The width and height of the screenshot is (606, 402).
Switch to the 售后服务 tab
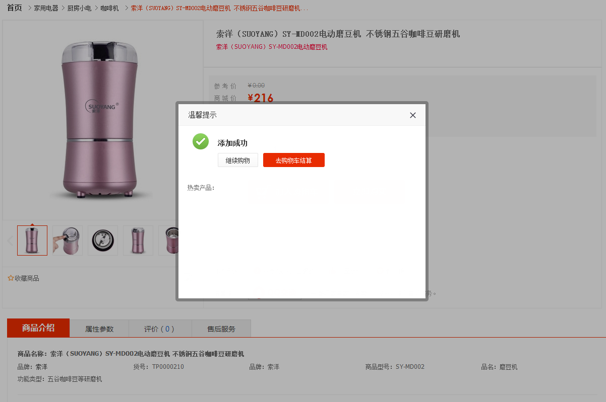(221, 329)
